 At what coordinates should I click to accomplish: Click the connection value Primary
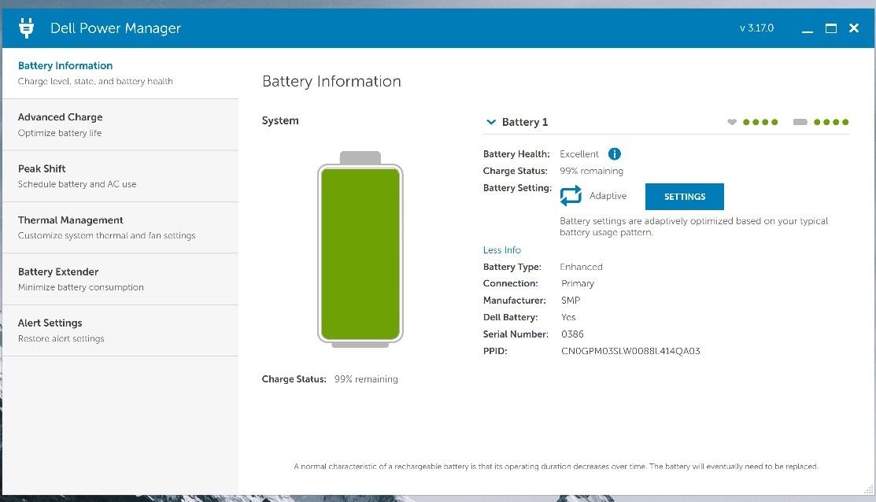coord(578,283)
